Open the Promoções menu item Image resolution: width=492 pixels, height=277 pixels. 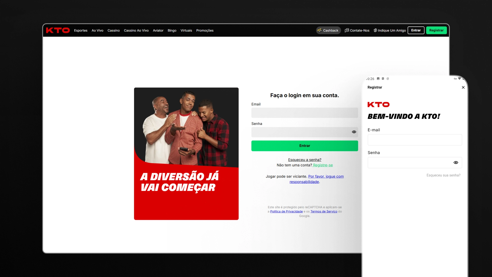point(205,30)
